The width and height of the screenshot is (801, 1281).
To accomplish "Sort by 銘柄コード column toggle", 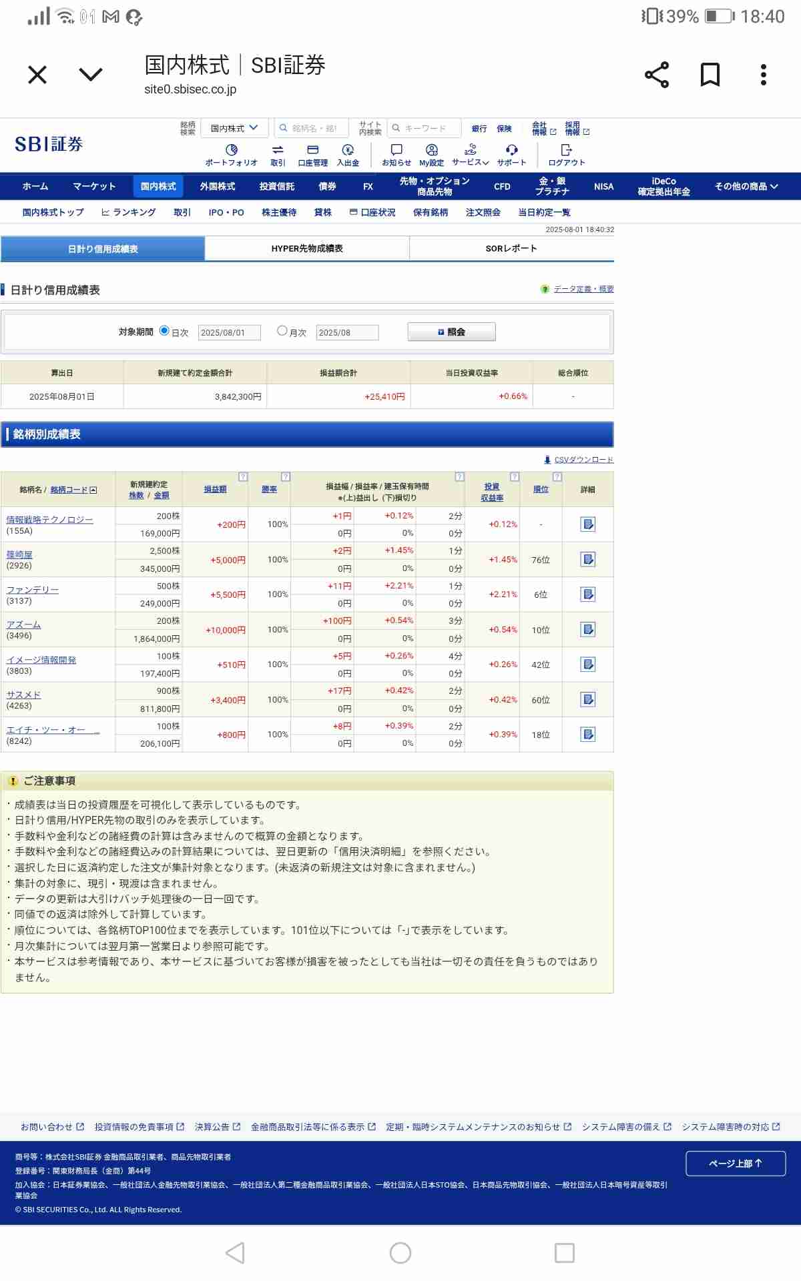I will click(73, 490).
